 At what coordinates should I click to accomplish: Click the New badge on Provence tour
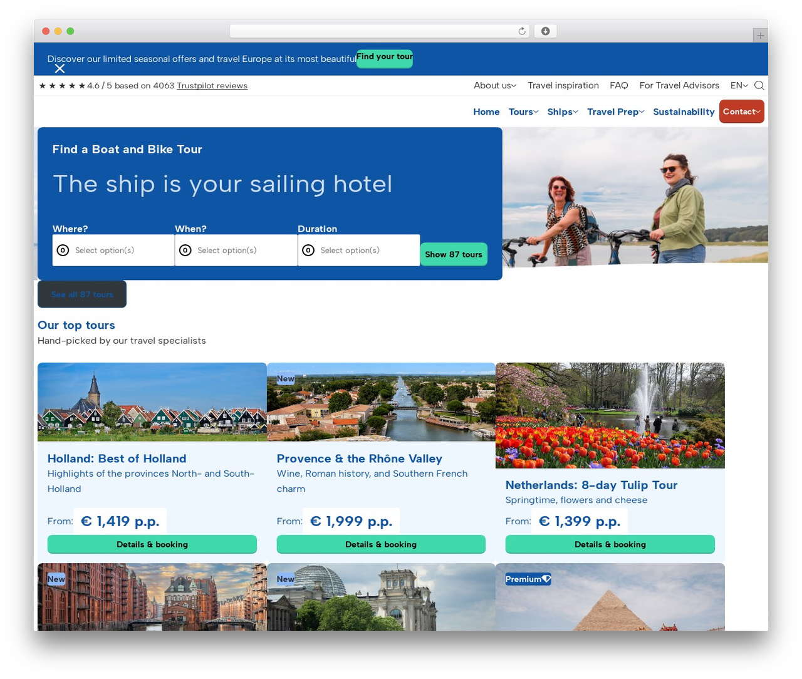coord(286,379)
